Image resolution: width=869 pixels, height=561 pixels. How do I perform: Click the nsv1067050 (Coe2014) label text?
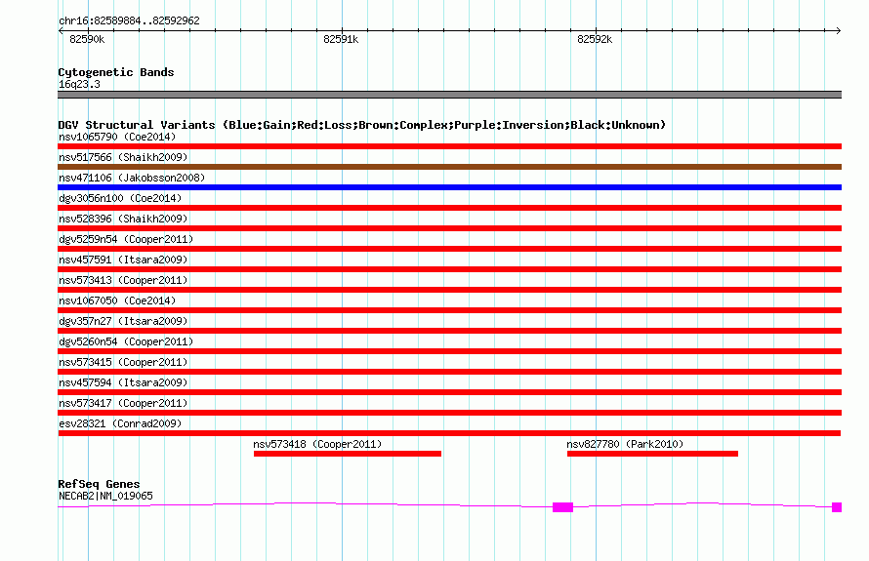click(117, 301)
